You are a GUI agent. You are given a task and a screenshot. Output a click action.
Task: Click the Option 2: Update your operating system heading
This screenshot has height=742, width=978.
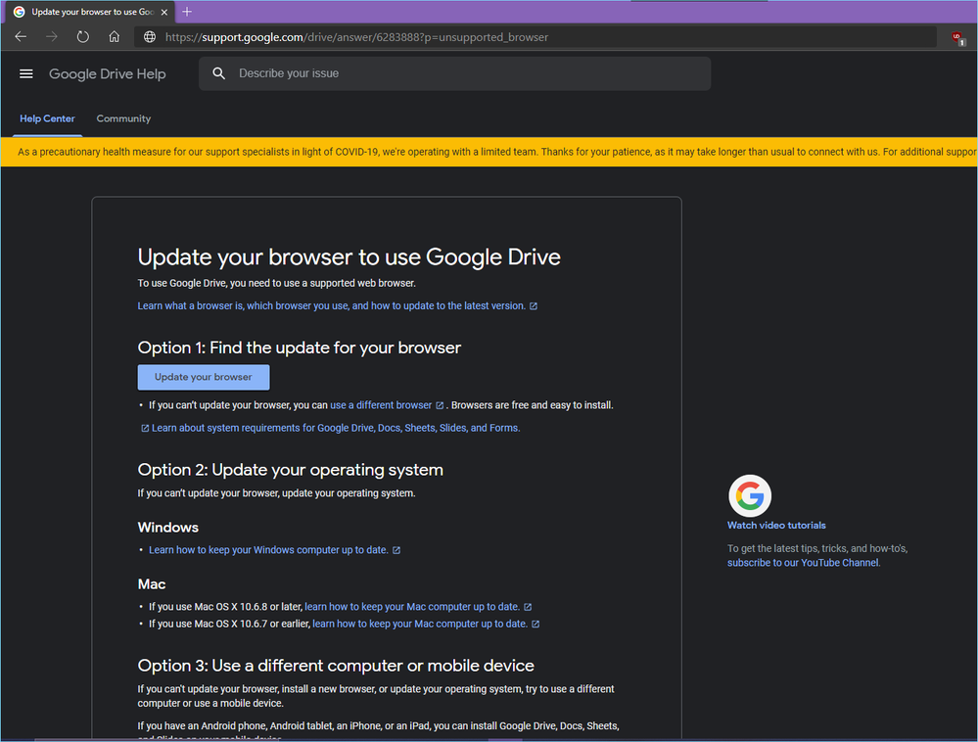click(x=290, y=470)
